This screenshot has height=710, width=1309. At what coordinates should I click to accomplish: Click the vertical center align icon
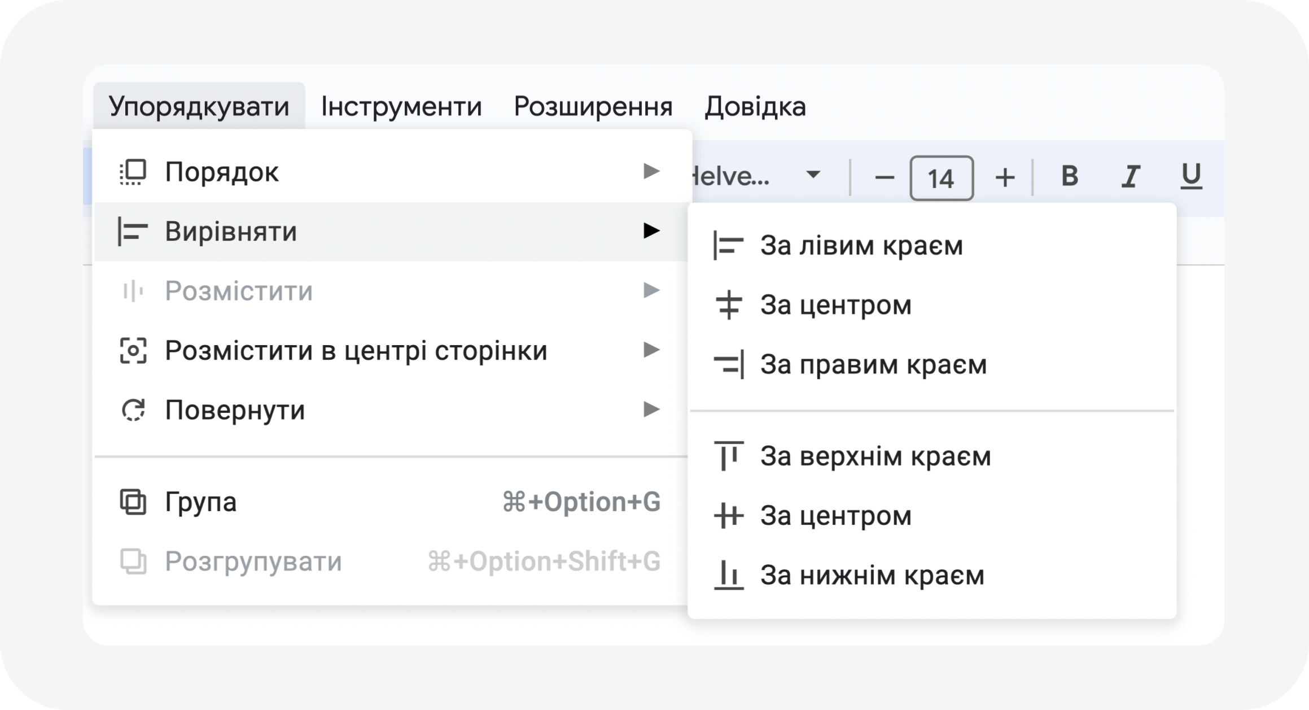(729, 516)
